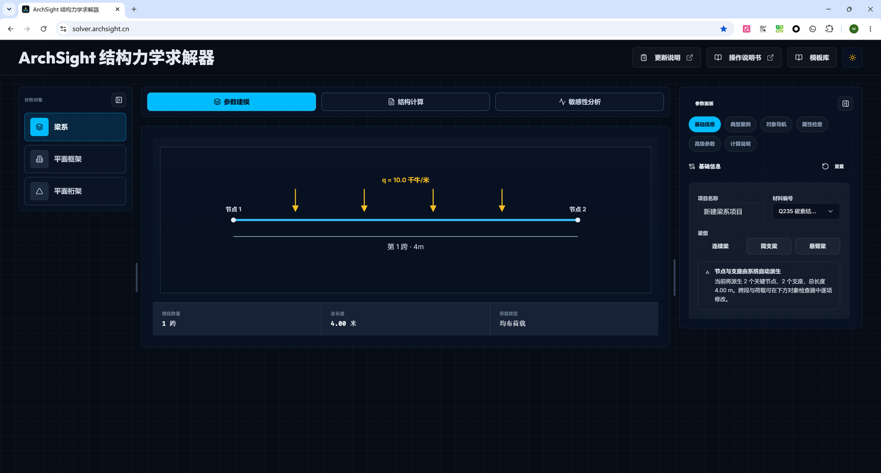Select the 梁系 layers icon
881x473 pixels.
click(40, 127)
